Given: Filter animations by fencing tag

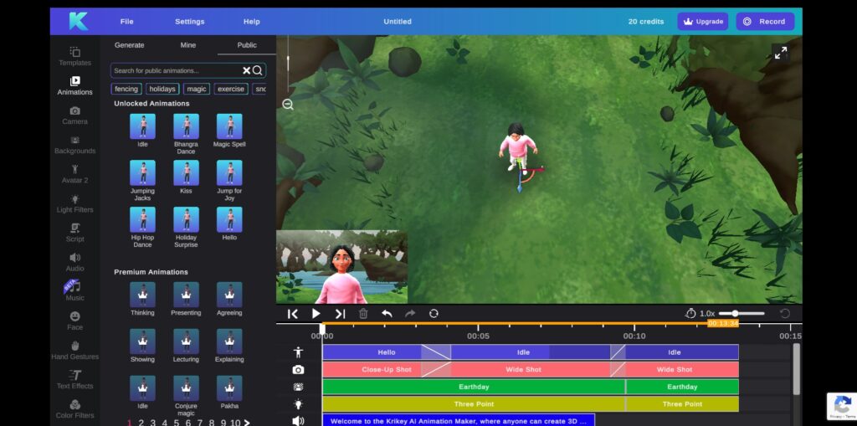Looking at the screenshot, I should tap(126, 89).
